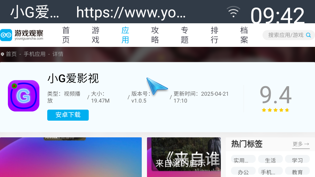
Task: Open the 专题 navigation tab
Action: (x=185, y=35)
